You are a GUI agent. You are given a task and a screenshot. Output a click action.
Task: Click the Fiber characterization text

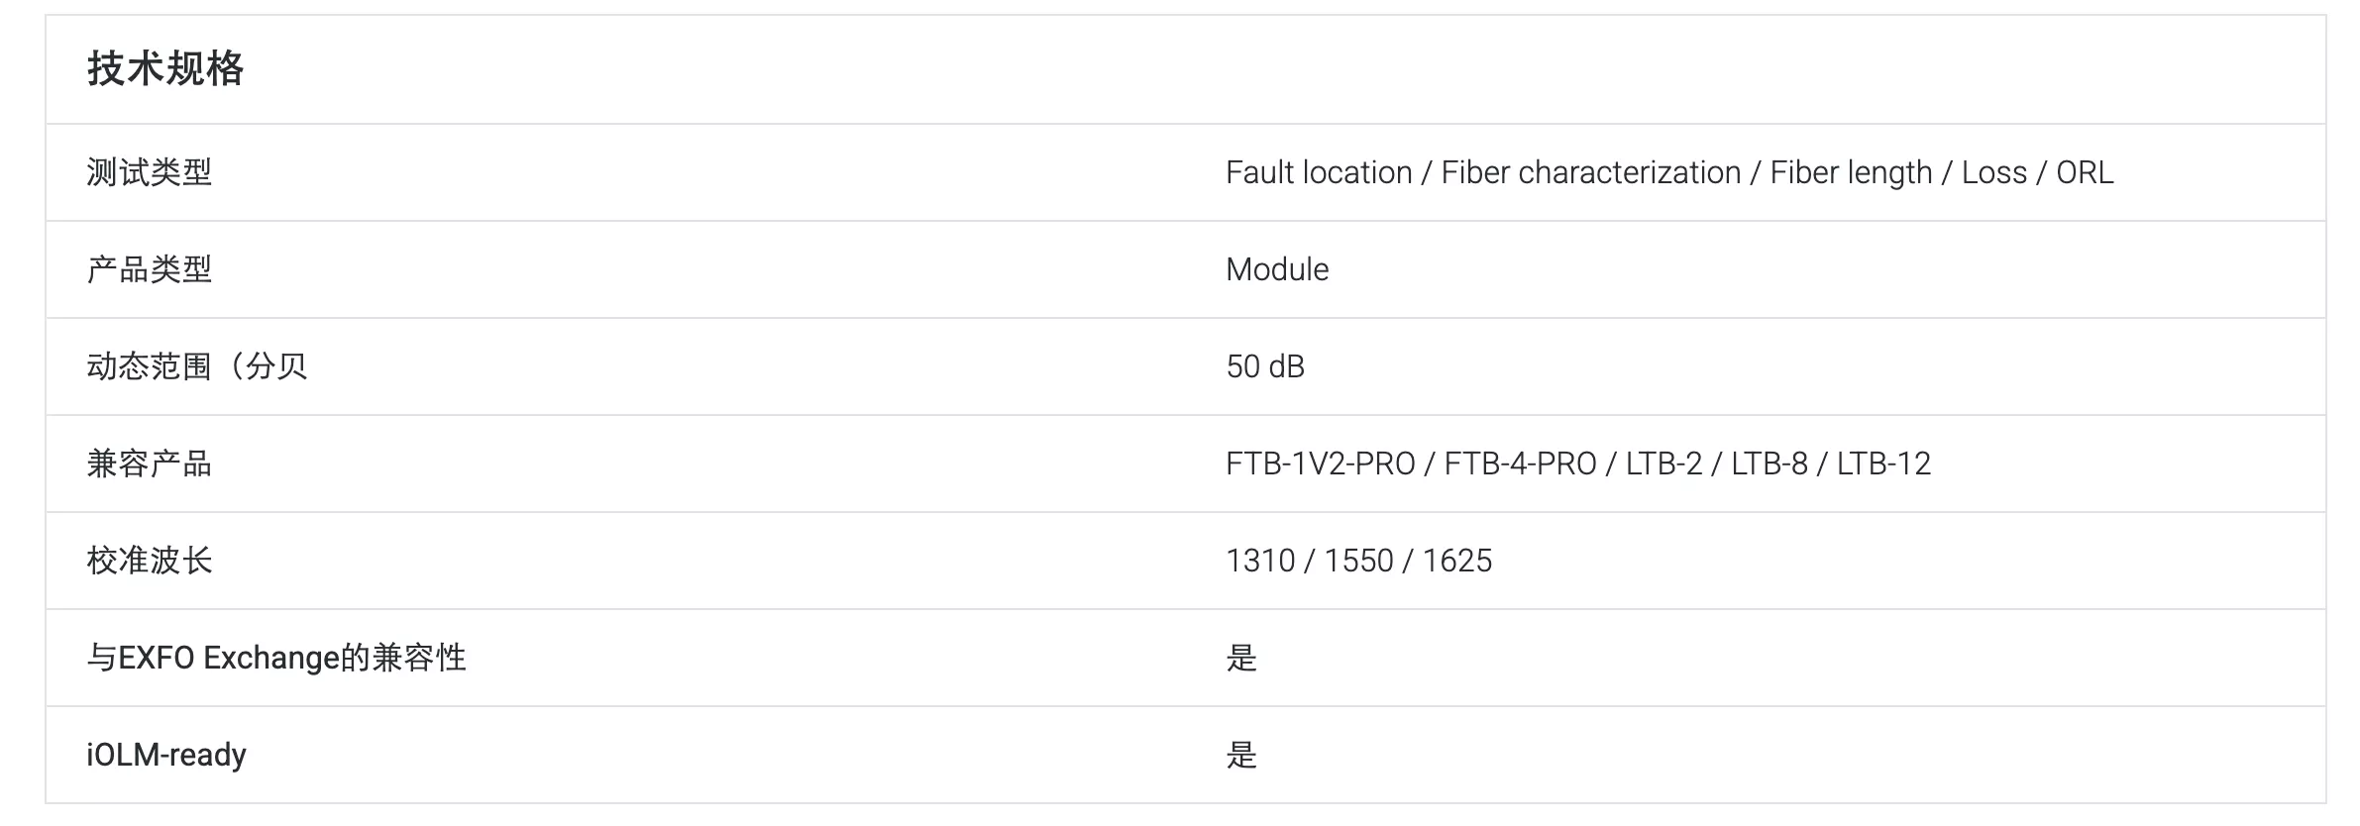click(1591, 172)
